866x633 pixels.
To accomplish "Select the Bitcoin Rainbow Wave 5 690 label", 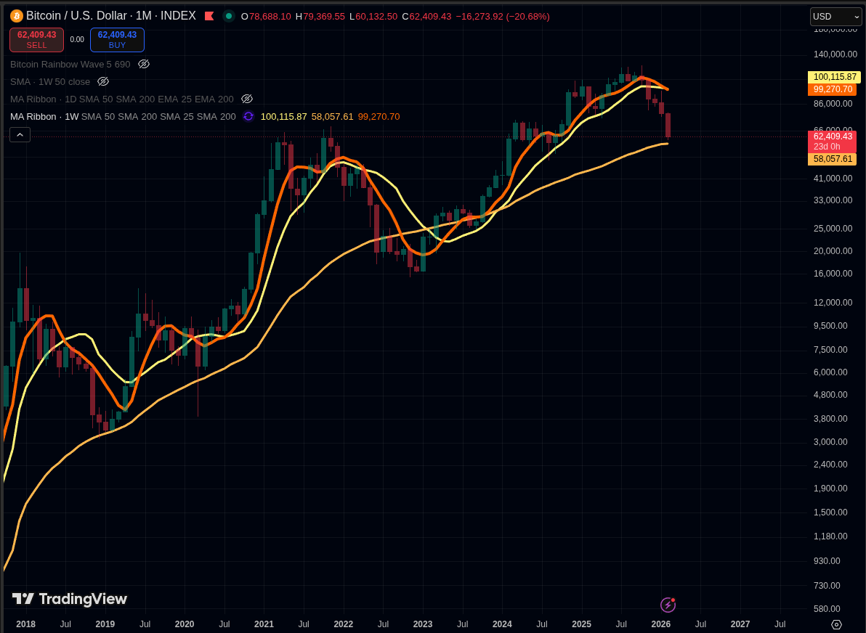I will (70, 64).
